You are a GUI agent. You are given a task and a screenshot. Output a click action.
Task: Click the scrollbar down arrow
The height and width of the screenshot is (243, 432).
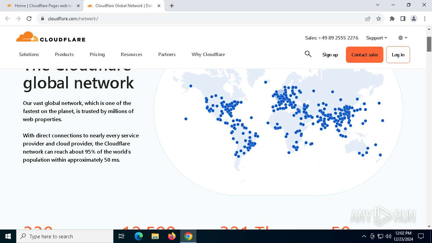[429, 226]
